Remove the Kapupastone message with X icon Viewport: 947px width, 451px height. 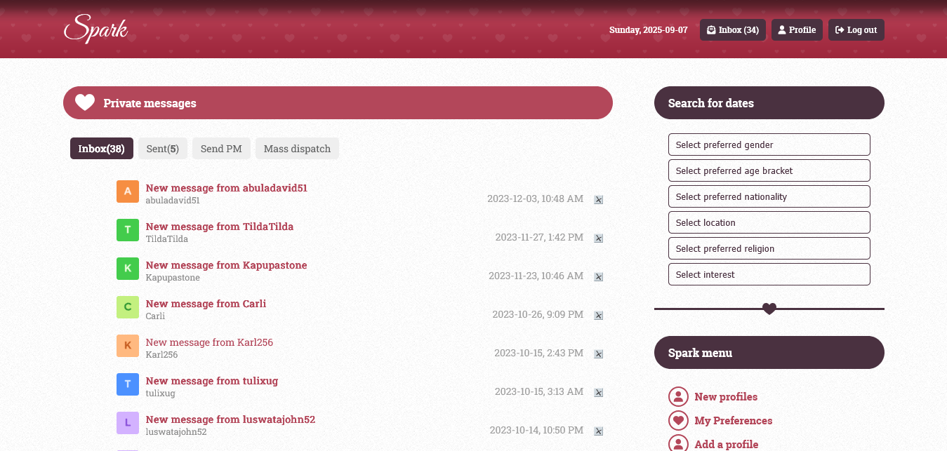coord(599,277)
